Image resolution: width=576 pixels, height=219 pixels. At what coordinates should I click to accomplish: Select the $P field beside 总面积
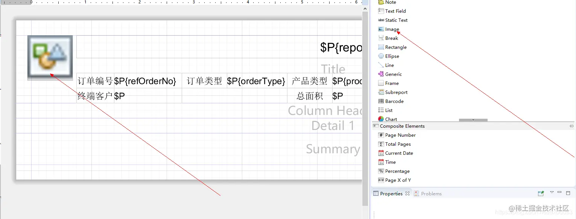pyautogui.click(x=347, y=96)
